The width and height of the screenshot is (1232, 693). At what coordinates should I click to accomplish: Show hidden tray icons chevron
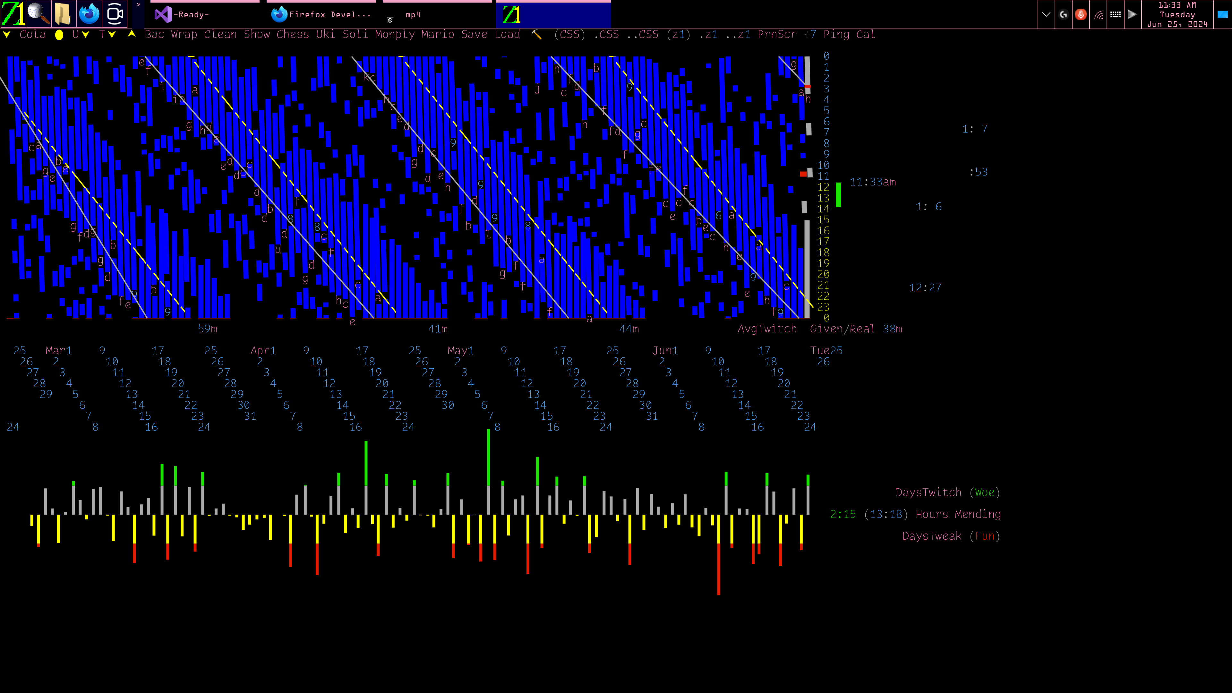pyautogui.click(x=1046, y=14)
